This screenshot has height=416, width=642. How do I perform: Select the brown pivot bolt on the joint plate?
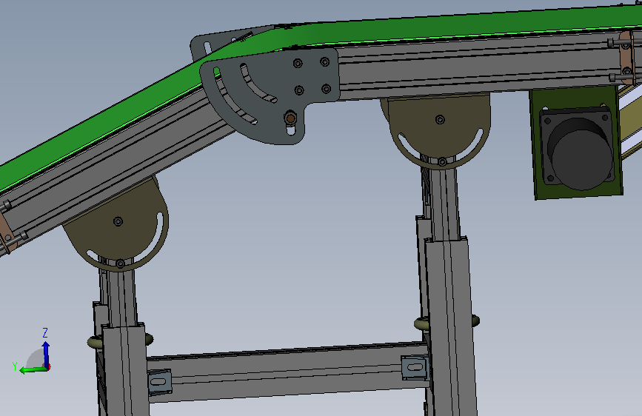click(290, 118)
